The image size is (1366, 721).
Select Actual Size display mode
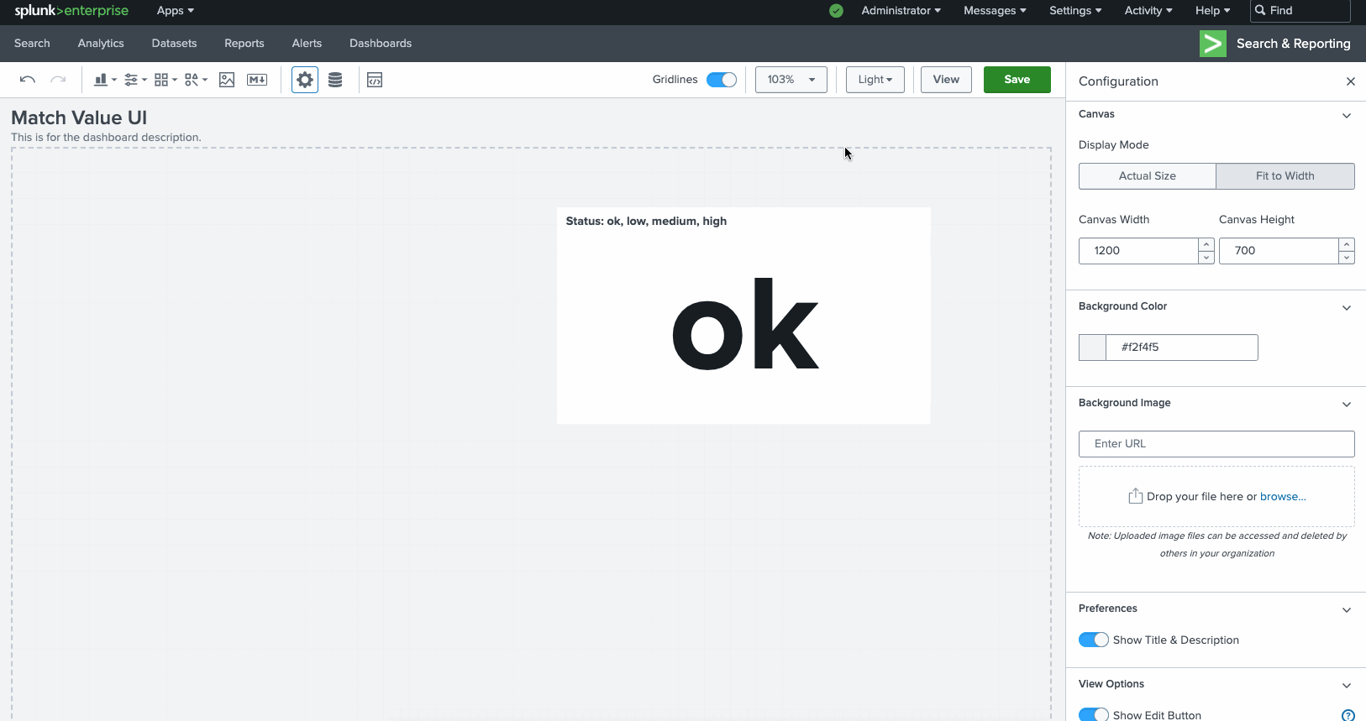[x=1147, y=176]
